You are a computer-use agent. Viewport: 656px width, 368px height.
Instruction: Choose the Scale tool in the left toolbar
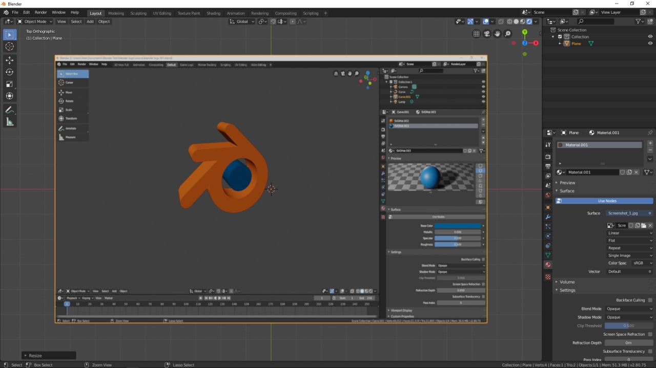coord(10,84)
